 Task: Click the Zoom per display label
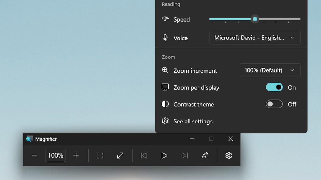(196, 87)
